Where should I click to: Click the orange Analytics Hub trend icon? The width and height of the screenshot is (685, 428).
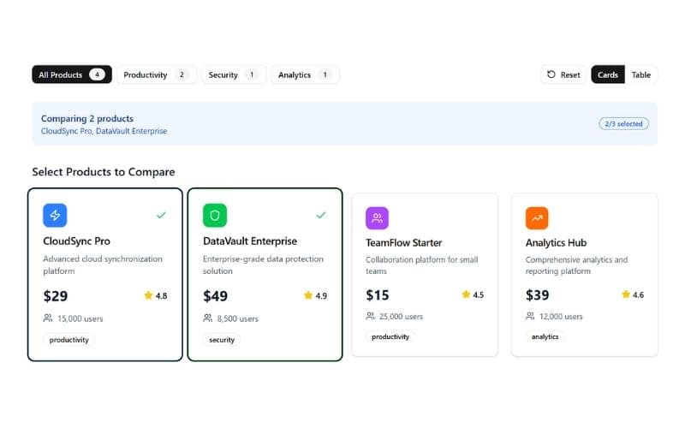[x=537, y=218]
